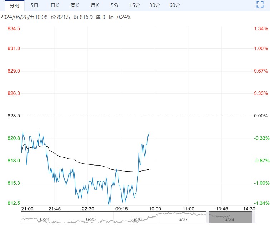Switch to 30分 interval chart
The height and width of the screenshot is (225, 270).
tap(155, 5)
